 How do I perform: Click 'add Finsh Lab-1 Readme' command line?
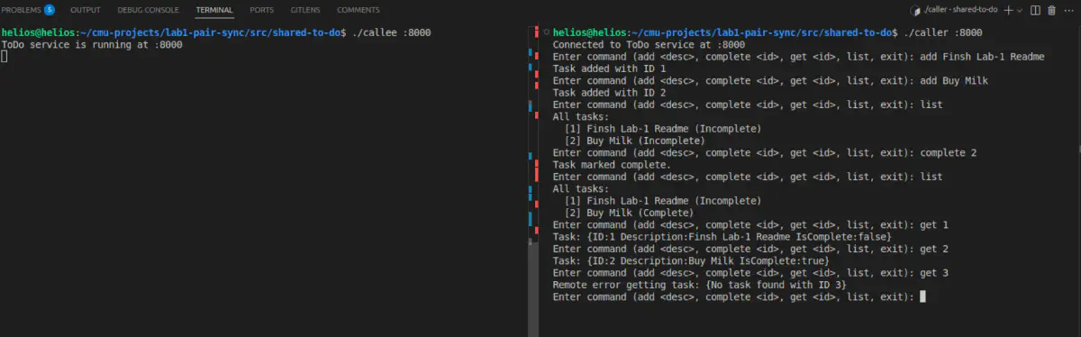click(x=982, y=56)
